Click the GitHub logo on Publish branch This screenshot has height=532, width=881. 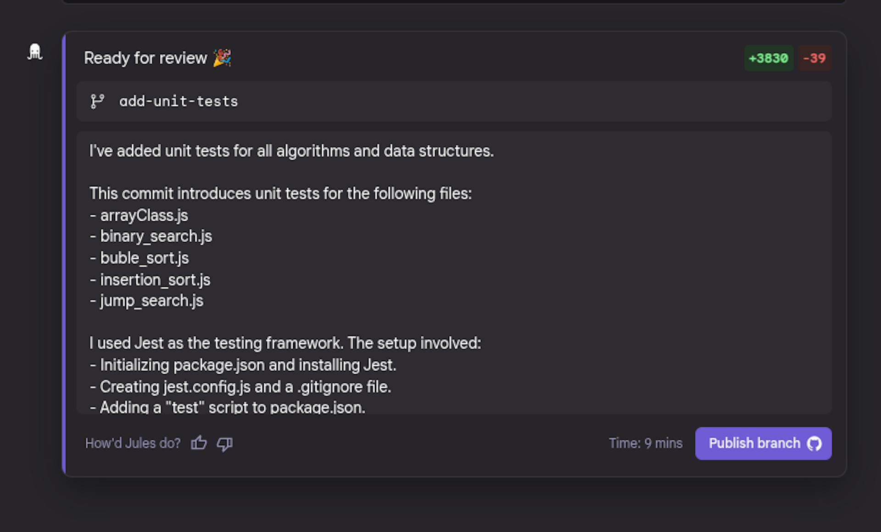(814, 443)
